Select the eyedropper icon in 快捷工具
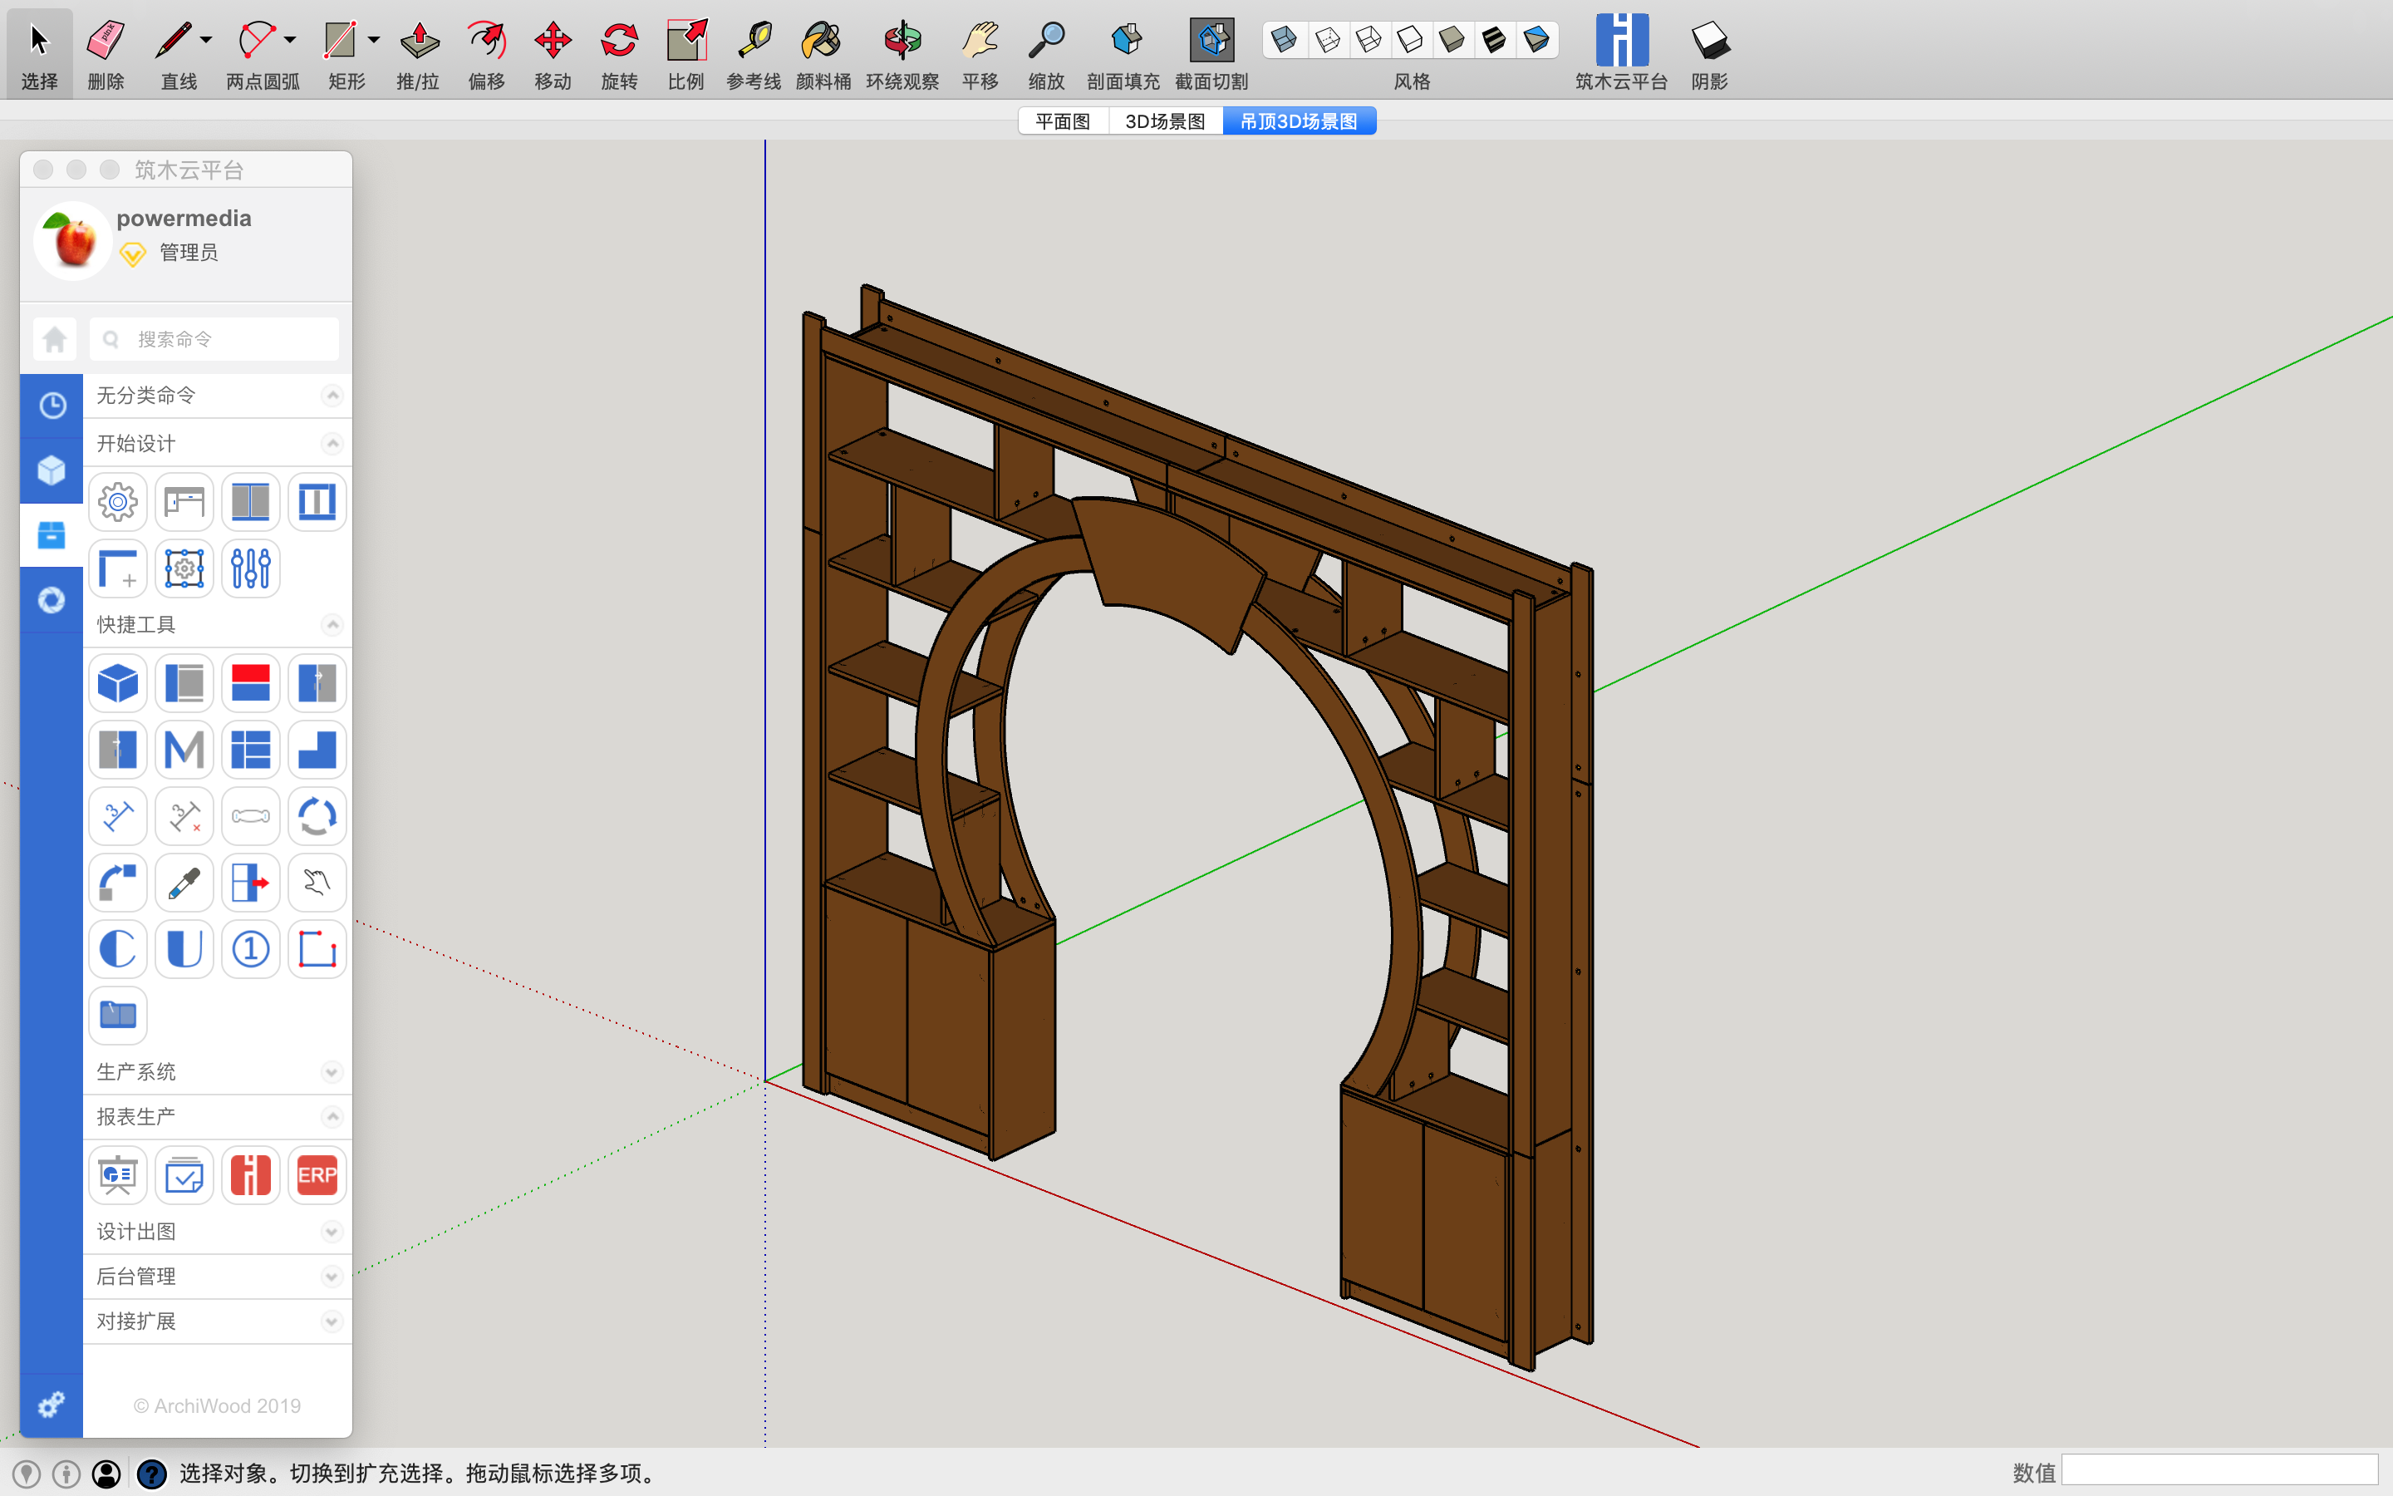The width and height of the screenshot is (2393, 1496). coord(184,883)
